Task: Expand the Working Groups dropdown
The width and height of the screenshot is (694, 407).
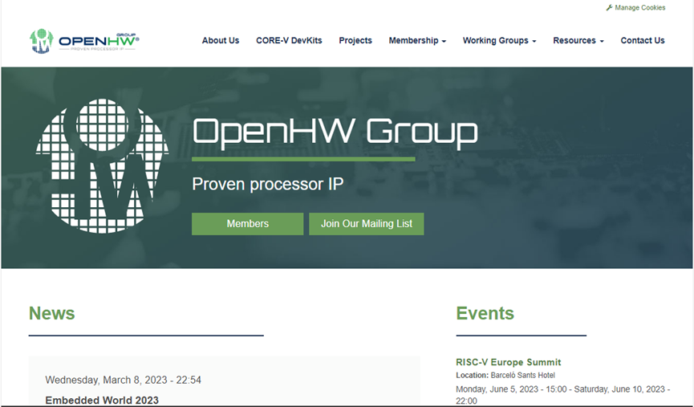Action: (499, 40)
